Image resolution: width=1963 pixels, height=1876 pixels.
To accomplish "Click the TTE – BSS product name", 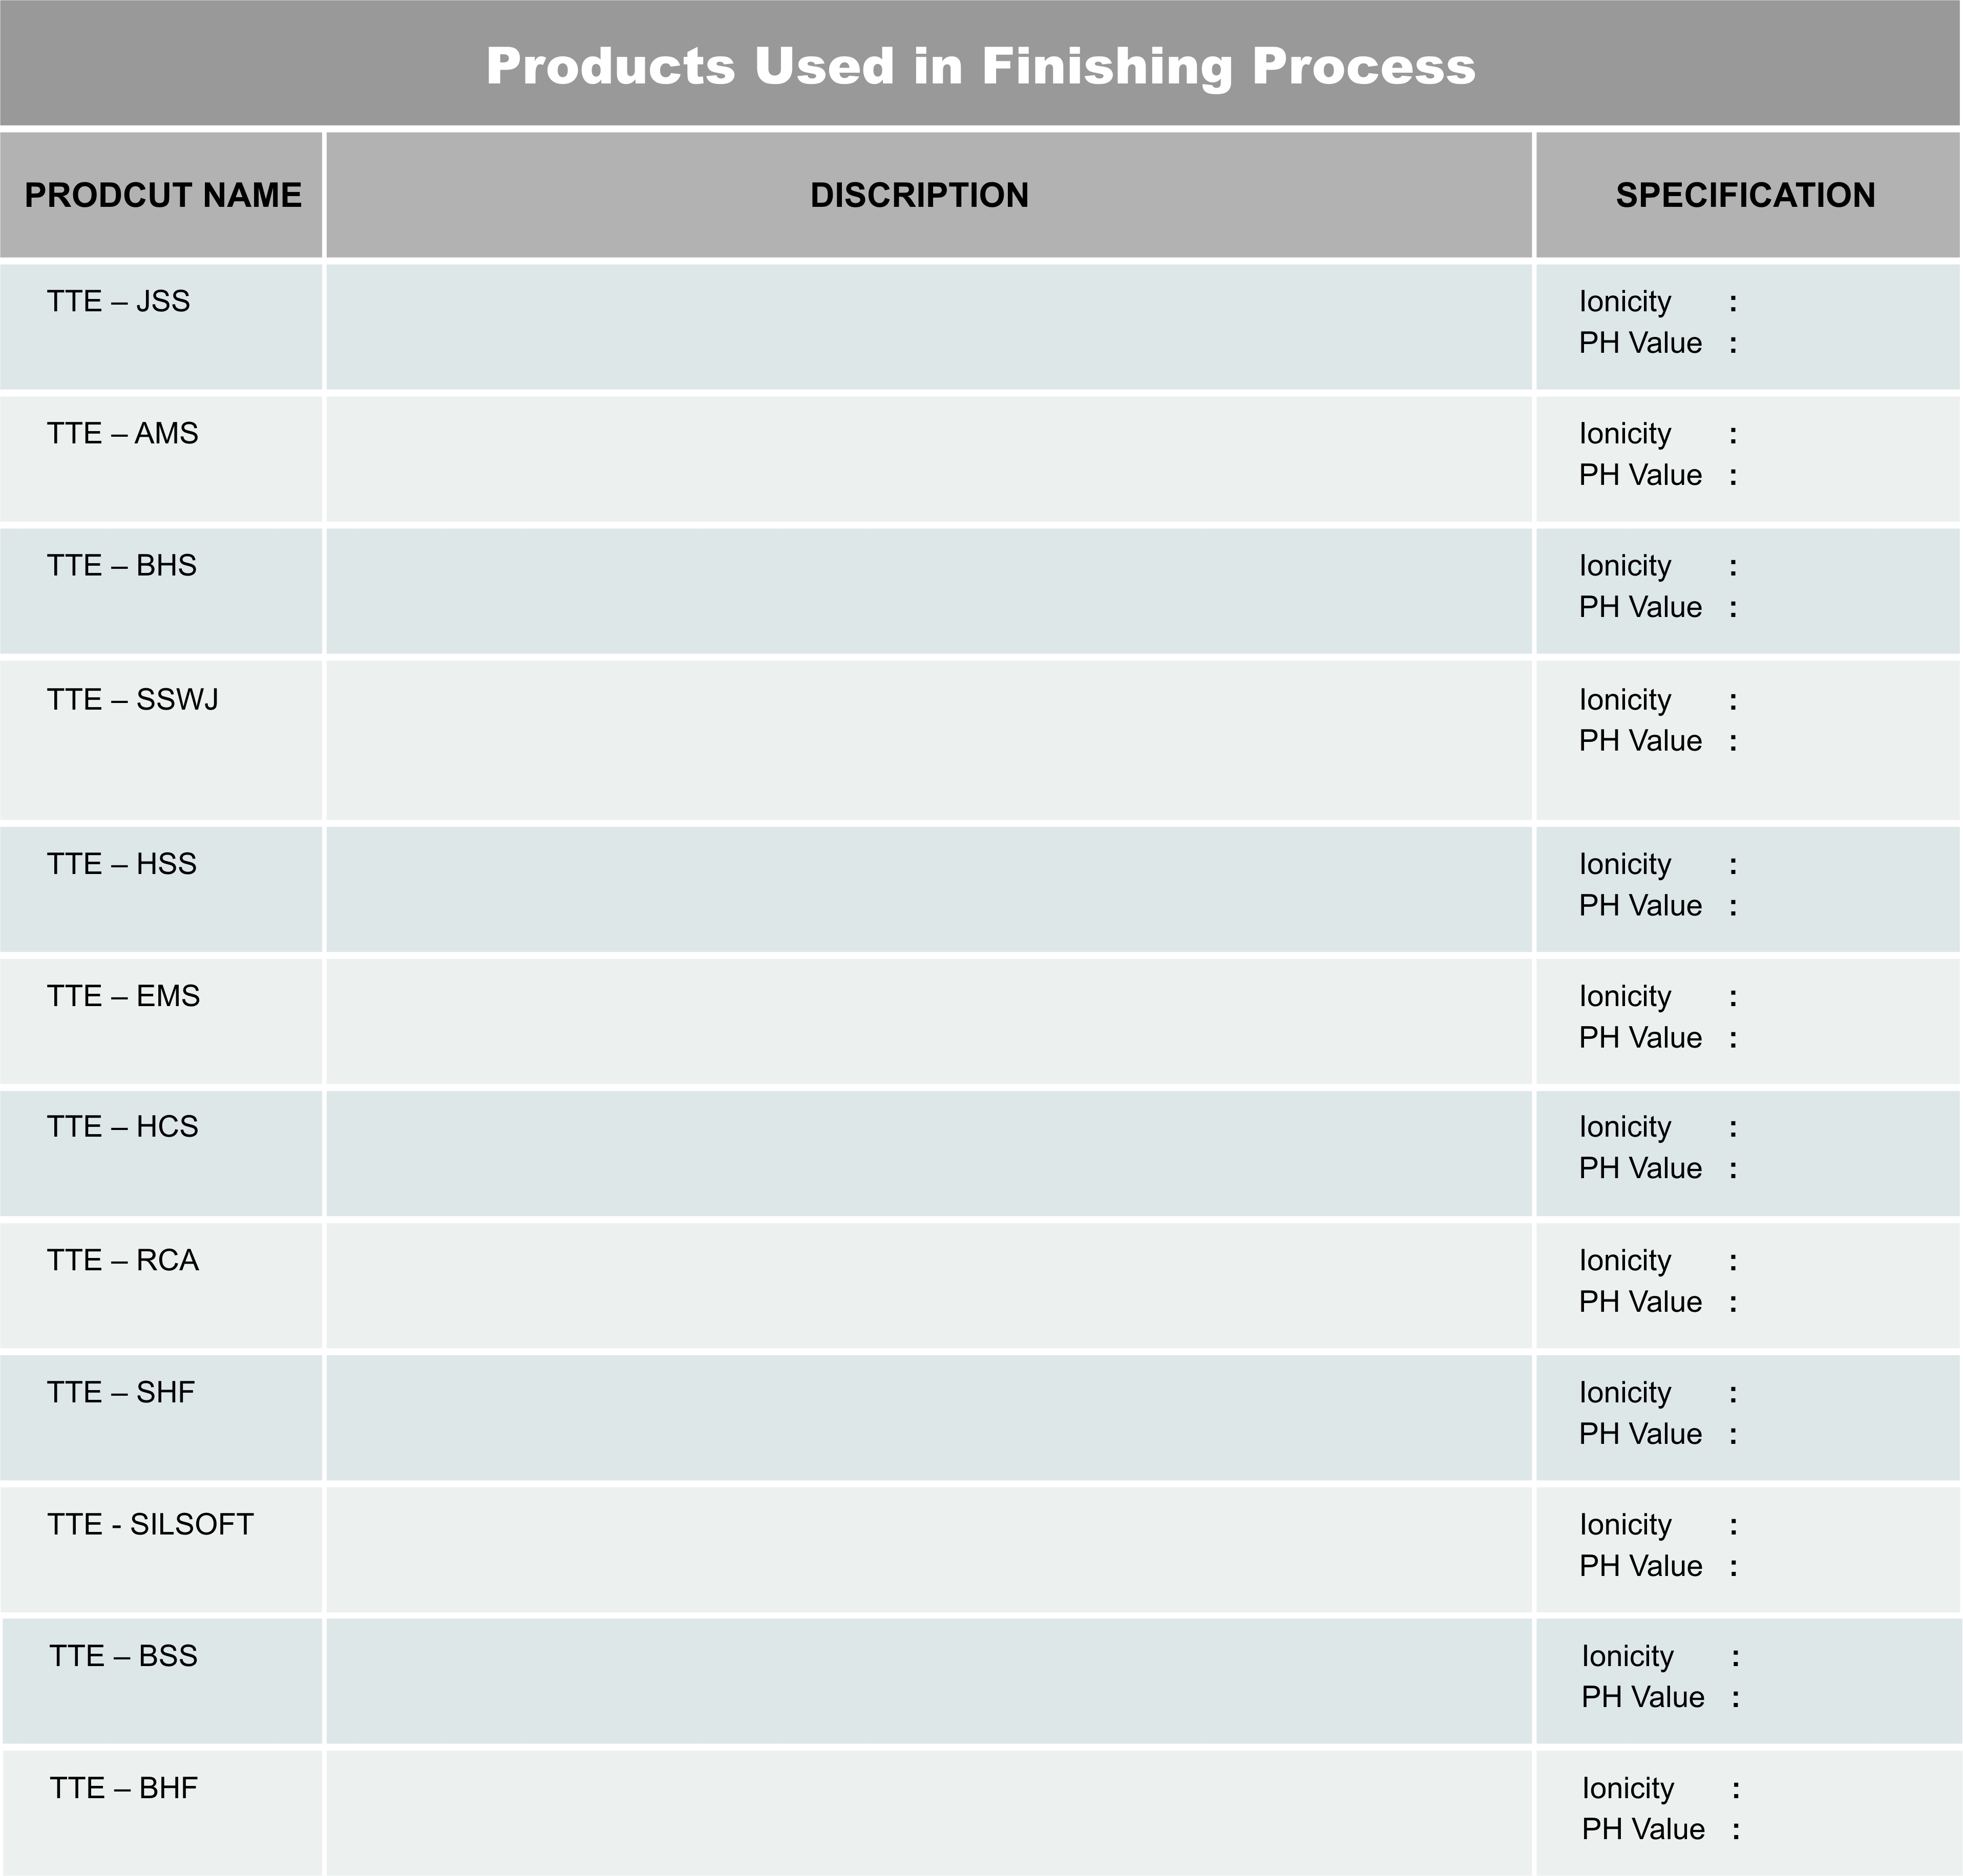I will (x=123, y=1656).
